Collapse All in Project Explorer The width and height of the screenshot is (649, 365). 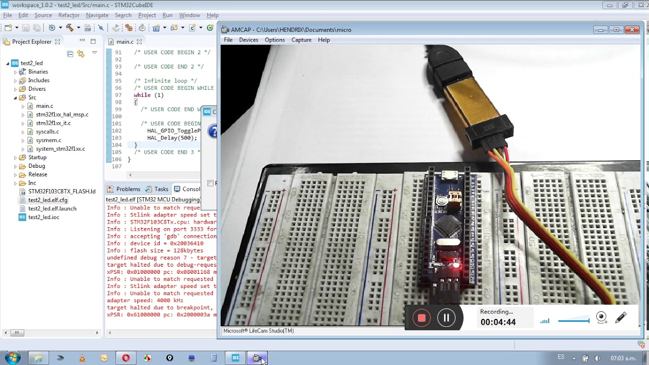pos(70,53)
